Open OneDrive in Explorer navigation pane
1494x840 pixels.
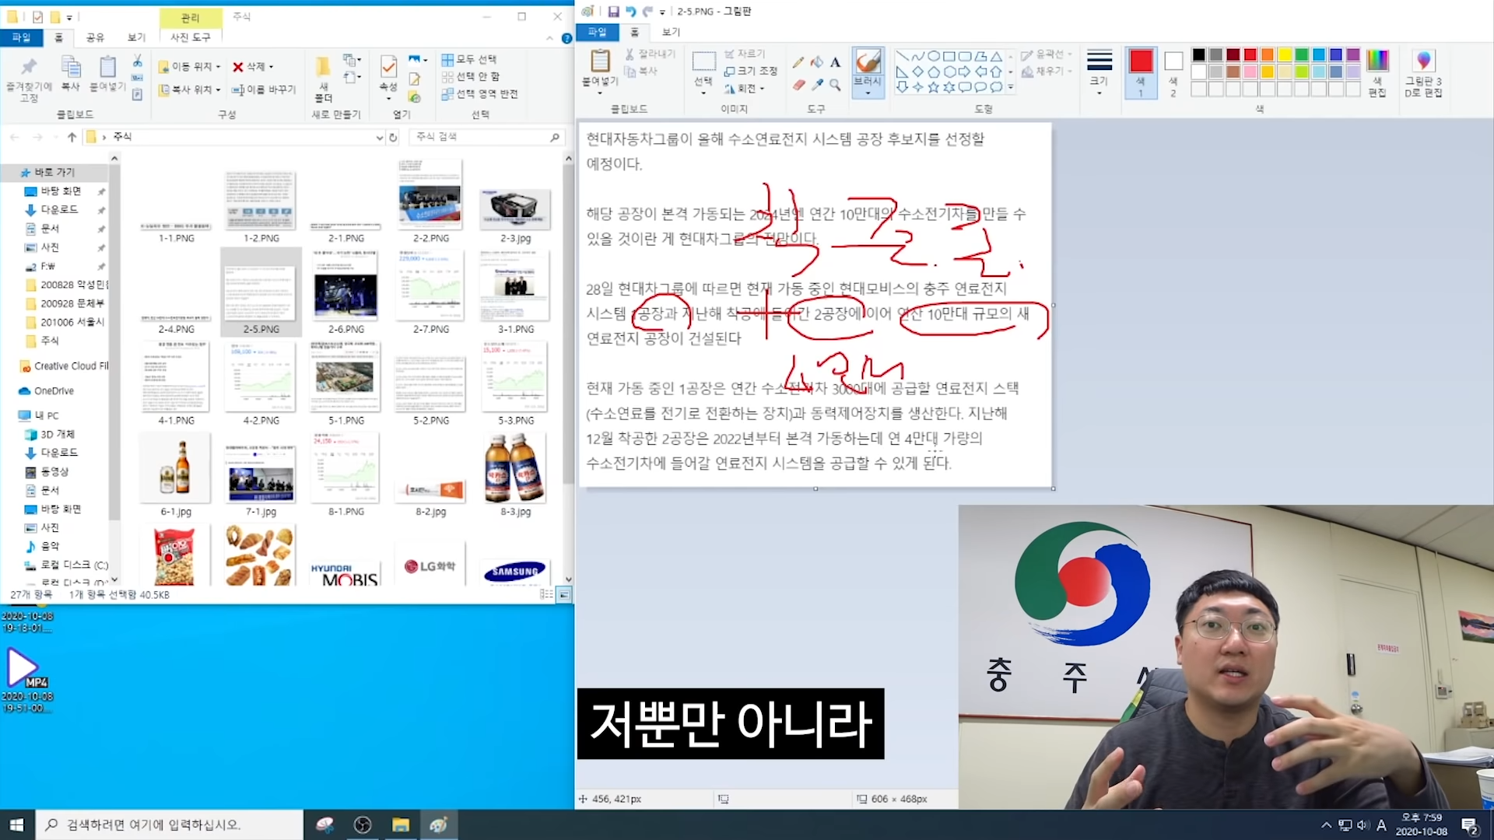[x=54, y=390]
